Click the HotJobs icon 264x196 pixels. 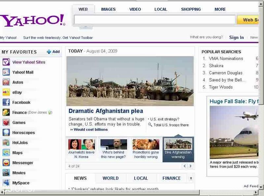[6, 143]
